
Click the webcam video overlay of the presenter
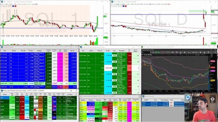(x=201, y=108)
